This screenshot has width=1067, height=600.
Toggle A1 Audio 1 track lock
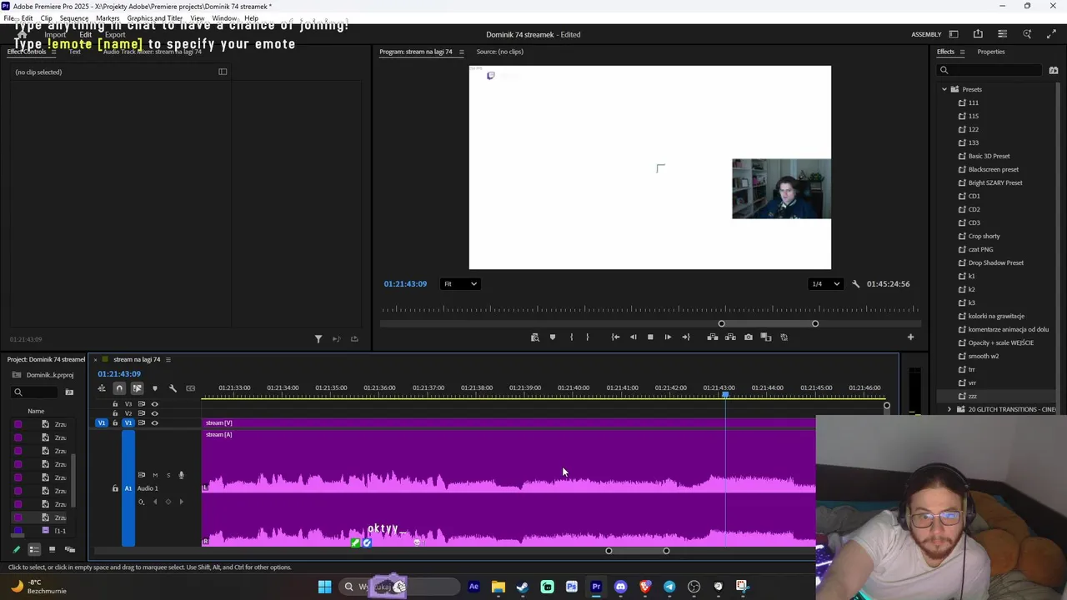[115, 488]
